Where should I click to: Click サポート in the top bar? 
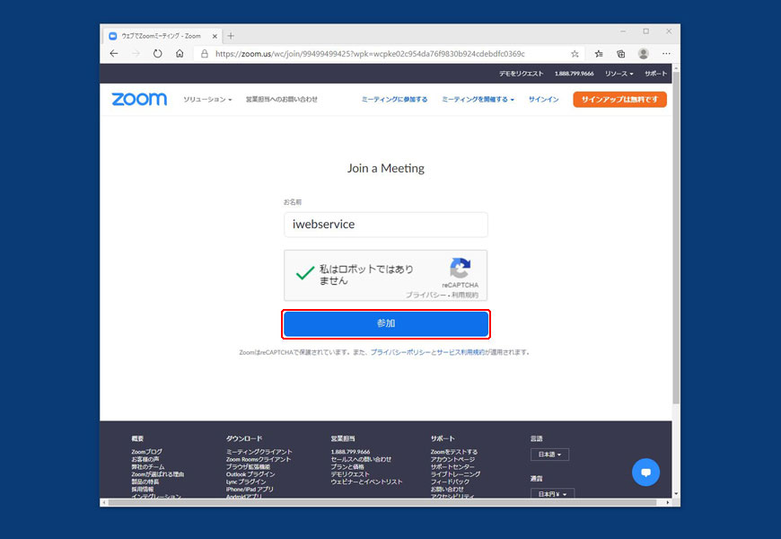tap(655, 74)
